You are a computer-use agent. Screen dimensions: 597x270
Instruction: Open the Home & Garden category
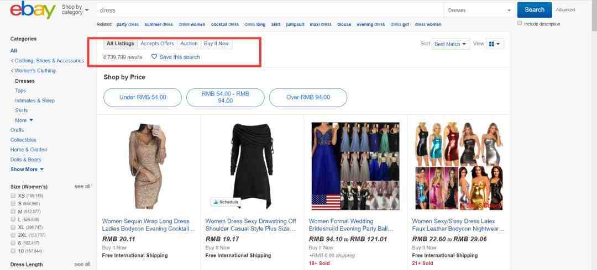click(29, 150)
